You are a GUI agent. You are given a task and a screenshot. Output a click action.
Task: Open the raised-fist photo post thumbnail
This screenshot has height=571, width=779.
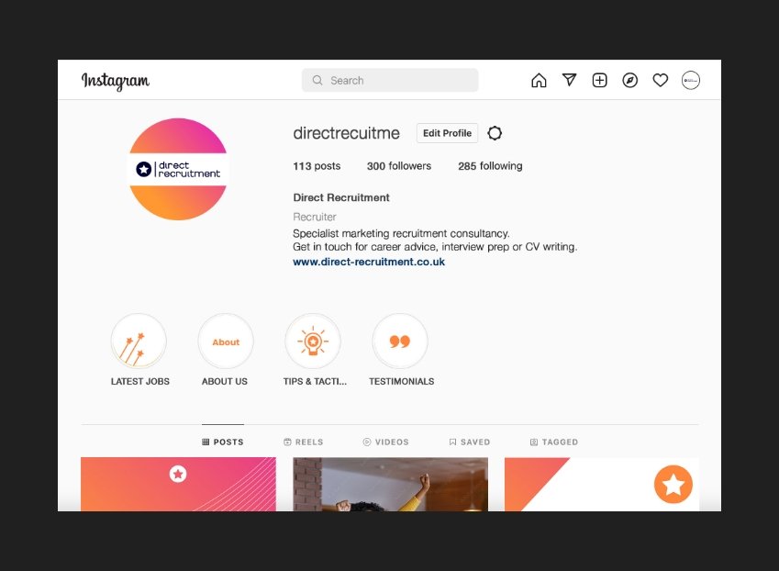coord(391,484)
